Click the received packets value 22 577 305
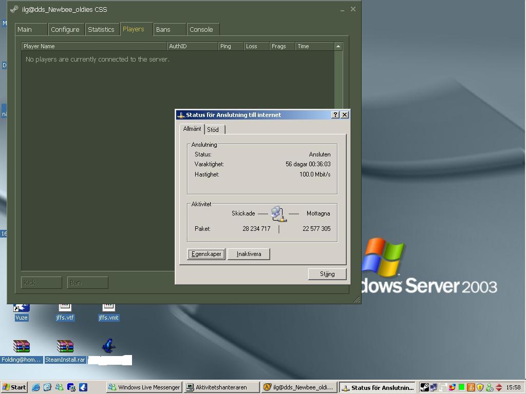The image size is (526, 394). [316, 228]
